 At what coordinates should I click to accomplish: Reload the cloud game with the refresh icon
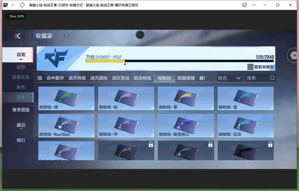22,5
